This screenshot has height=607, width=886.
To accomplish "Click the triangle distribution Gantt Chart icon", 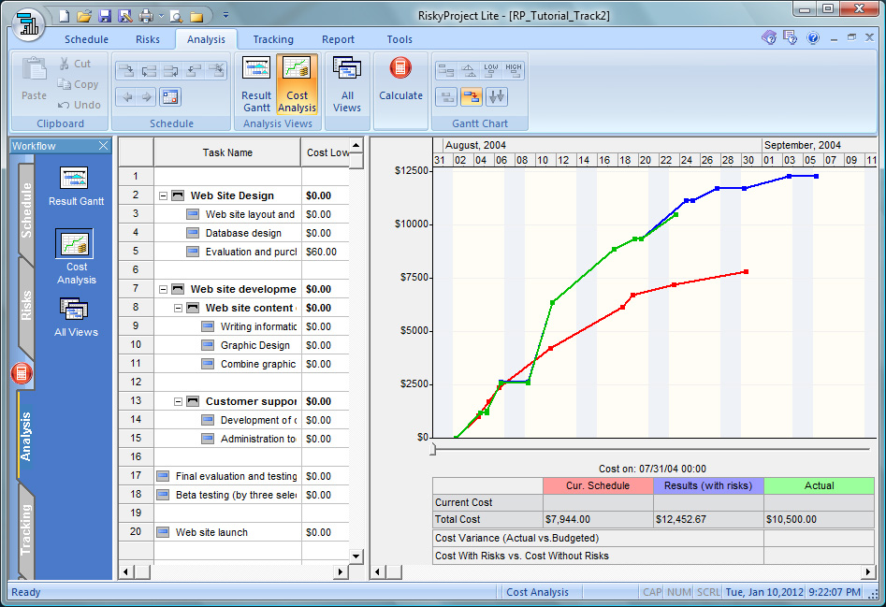I will pos(469,70).
